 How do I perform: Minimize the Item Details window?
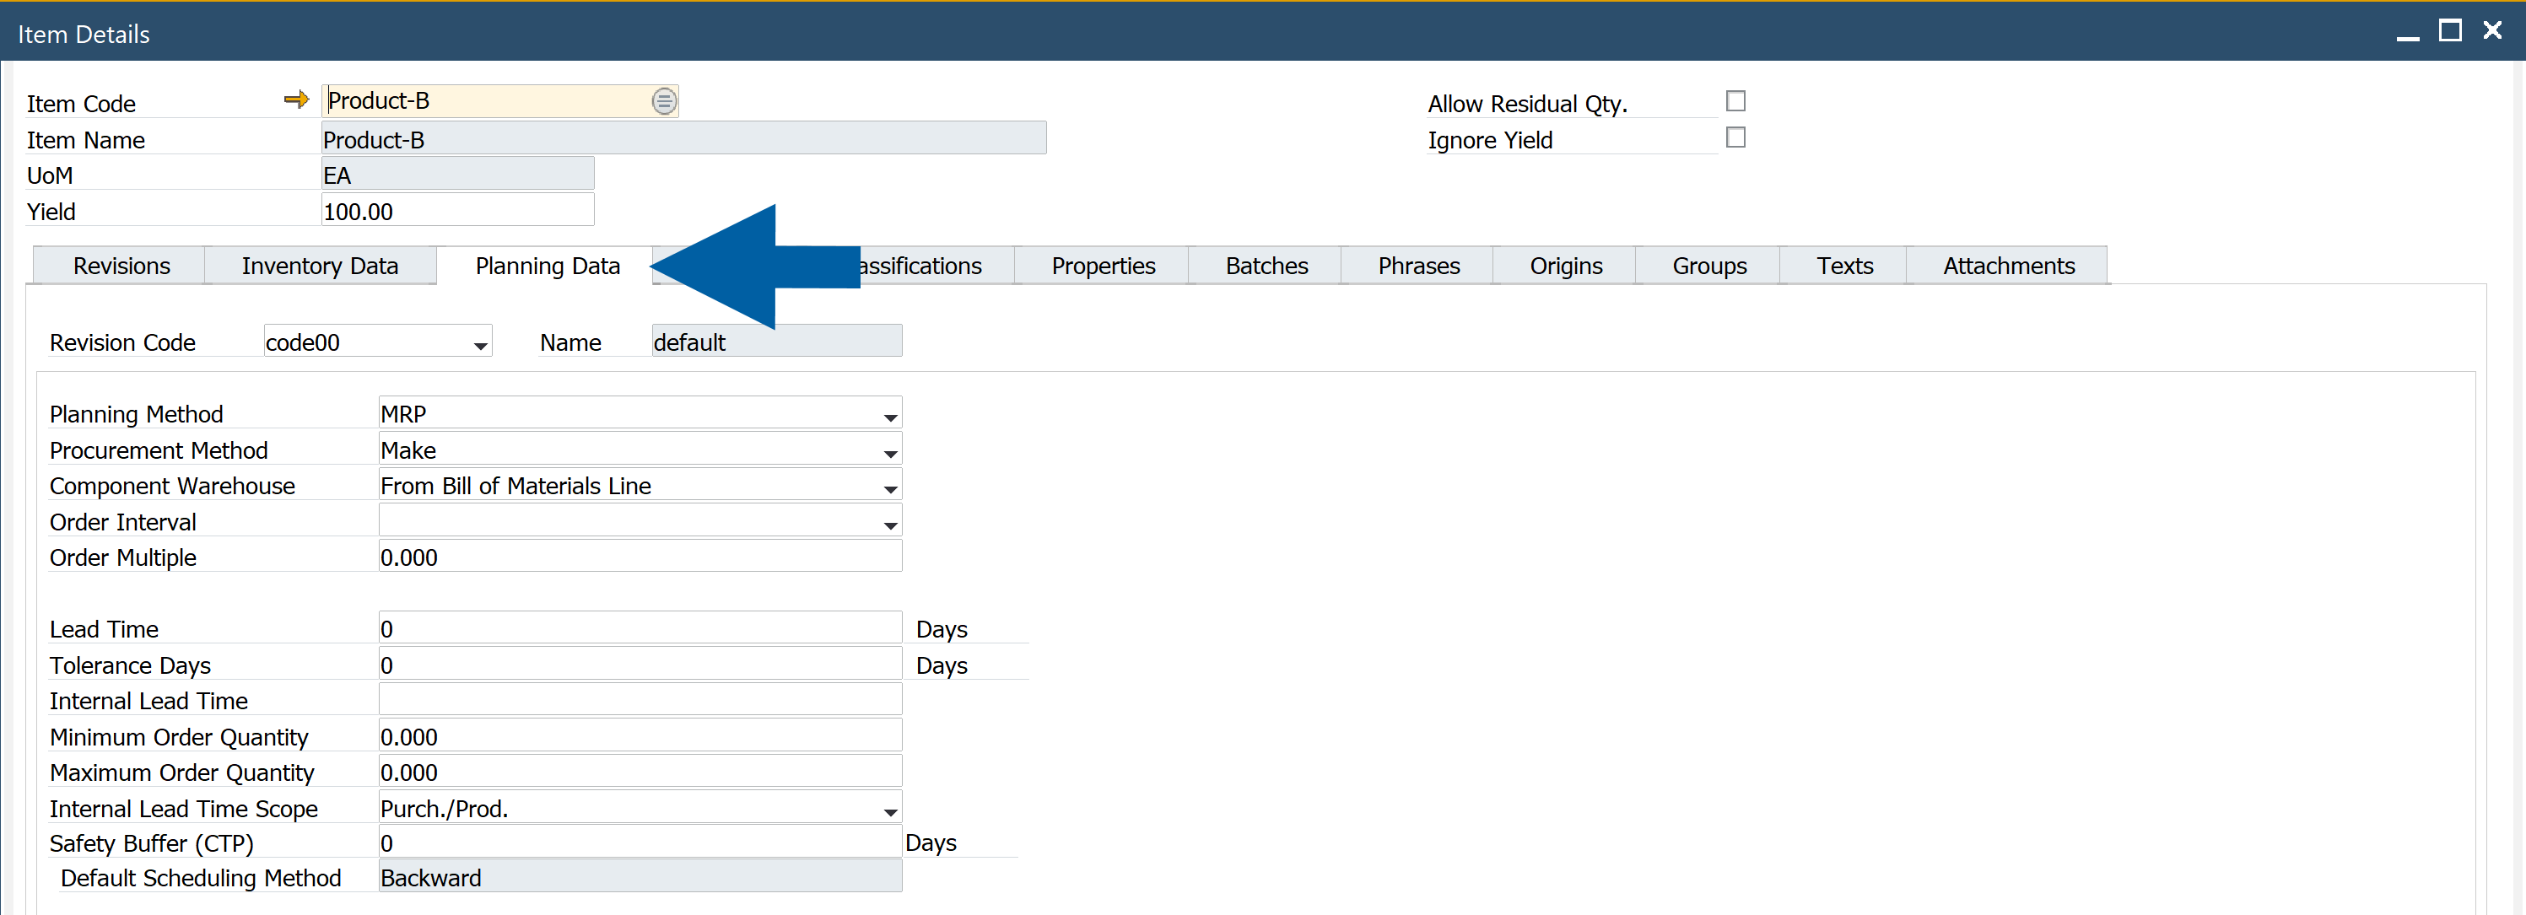(x=2407, y=36)
